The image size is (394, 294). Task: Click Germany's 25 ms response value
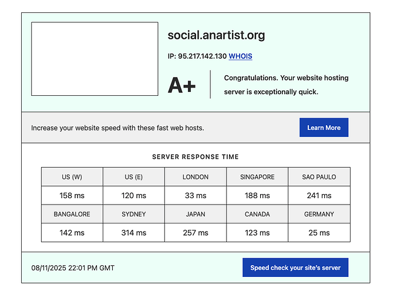[x=319, y=232]
